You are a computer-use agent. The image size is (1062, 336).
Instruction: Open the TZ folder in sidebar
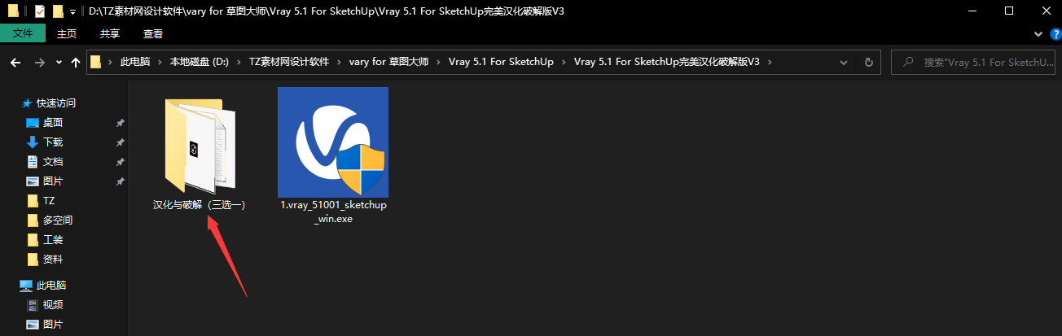tap(49, 201)
